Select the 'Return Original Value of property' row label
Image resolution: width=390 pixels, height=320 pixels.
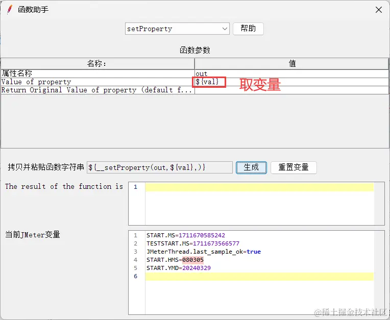tap(97, 90)
